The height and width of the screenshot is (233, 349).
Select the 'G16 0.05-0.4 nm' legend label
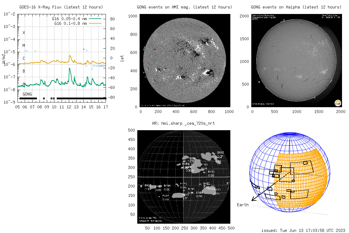point(70,19)
